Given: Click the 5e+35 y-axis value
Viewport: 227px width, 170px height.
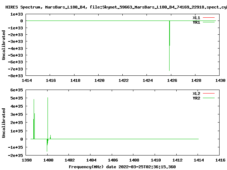Looking at the screenshot, I should tap(17, 98).
